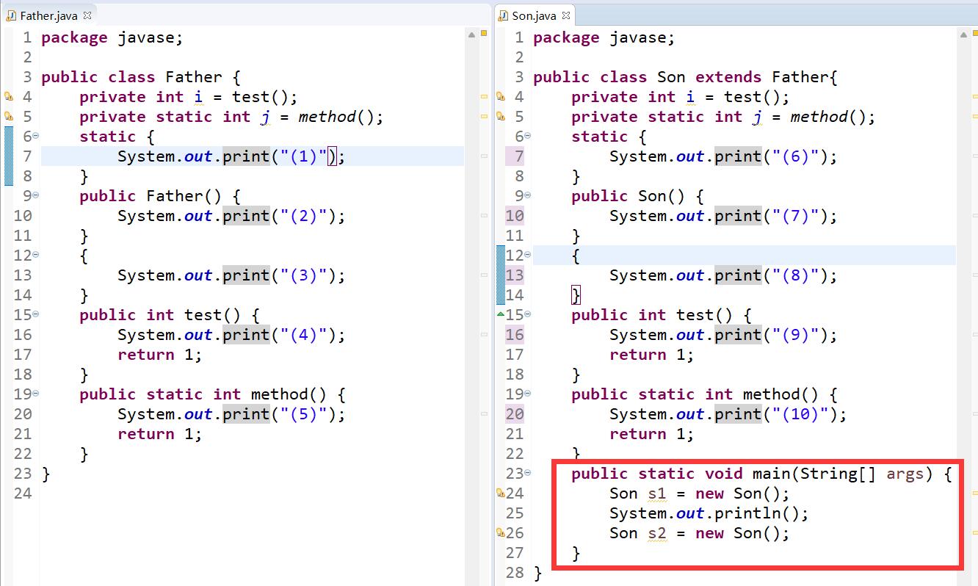
Task: Click the warning marker on Son.java line 5
Action: coord(501,117)
